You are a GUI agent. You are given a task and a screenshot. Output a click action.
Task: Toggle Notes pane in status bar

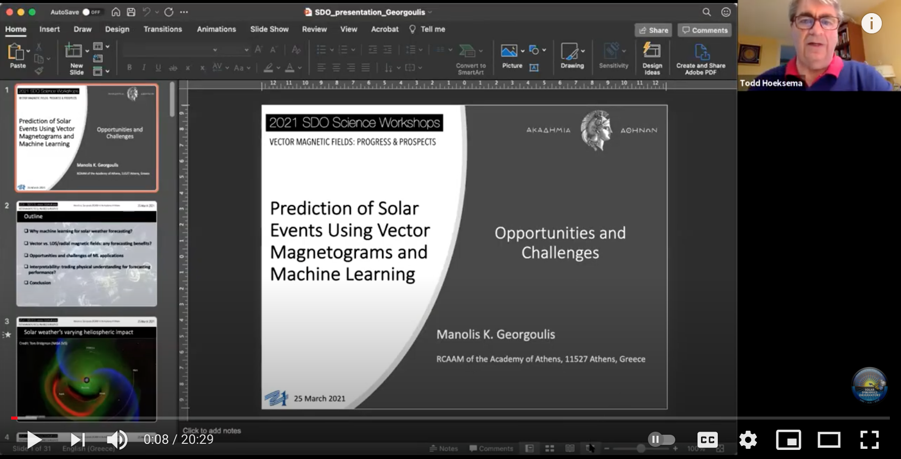pos(443,448)
